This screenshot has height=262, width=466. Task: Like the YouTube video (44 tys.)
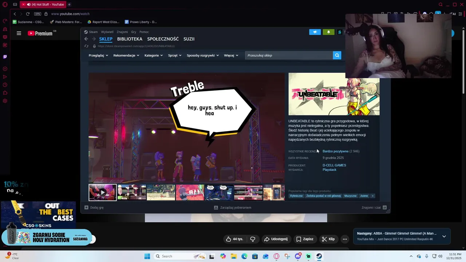(x=234, y=239)
